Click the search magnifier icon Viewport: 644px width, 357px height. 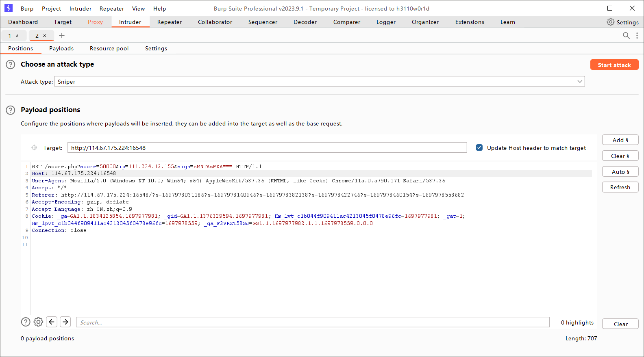click(x=626, y=35)
